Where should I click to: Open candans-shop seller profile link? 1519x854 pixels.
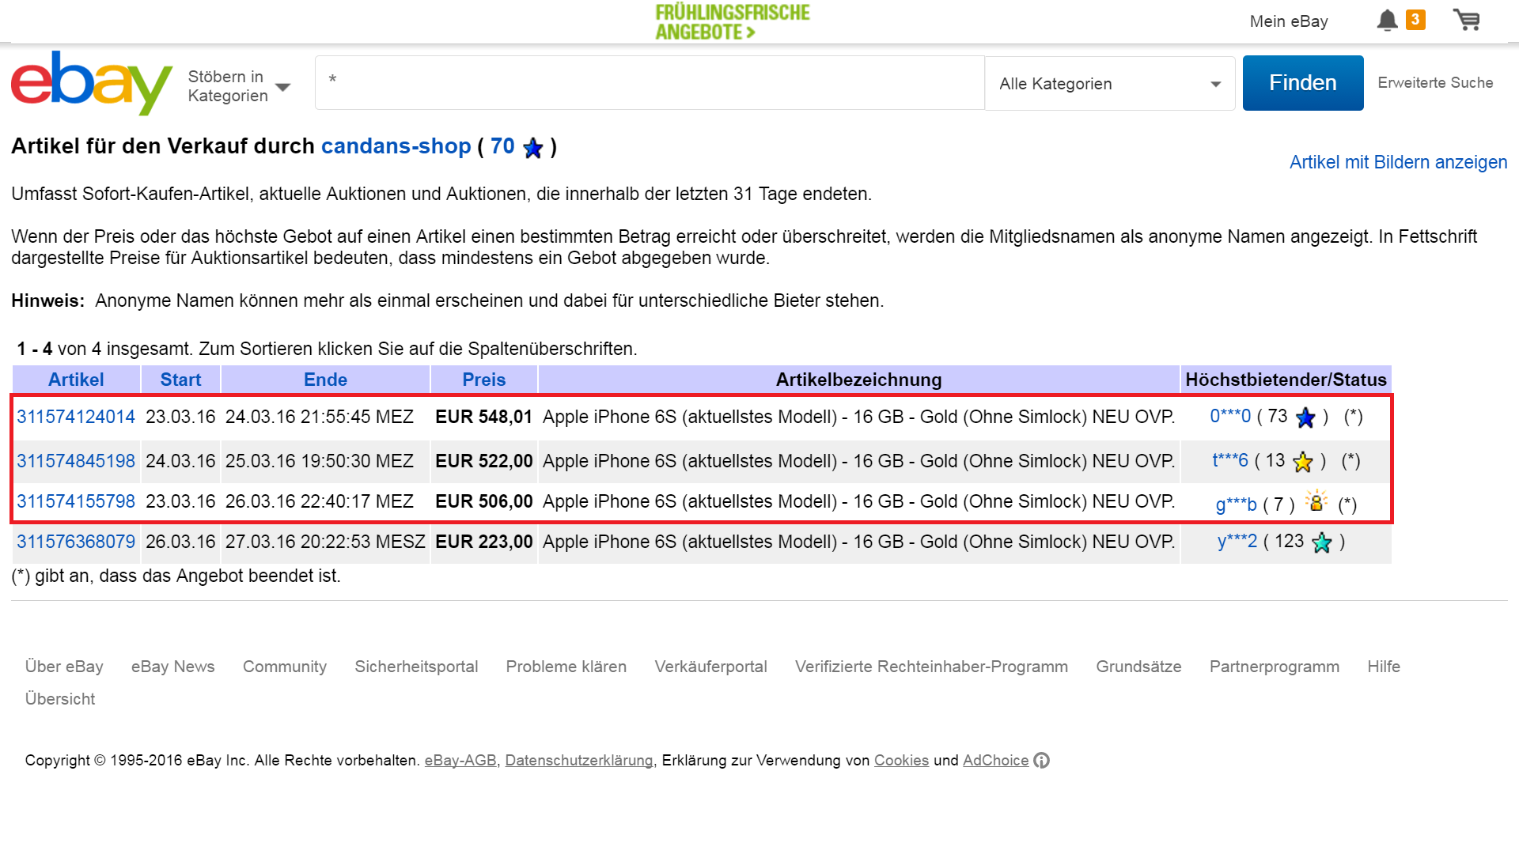pos(396,146)
